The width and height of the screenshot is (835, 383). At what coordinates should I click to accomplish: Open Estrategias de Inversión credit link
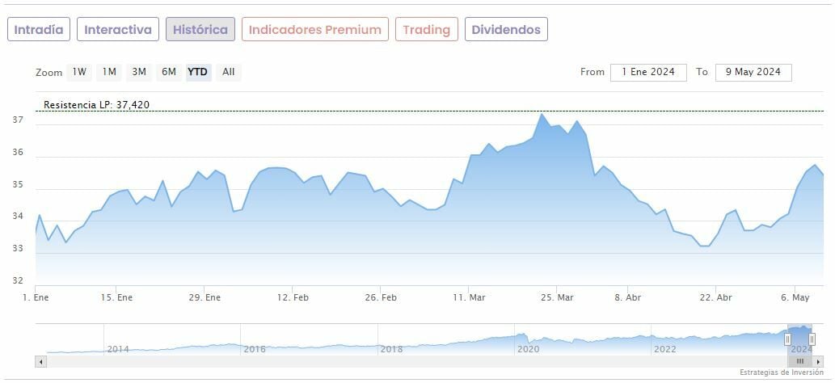pos(782,372)
